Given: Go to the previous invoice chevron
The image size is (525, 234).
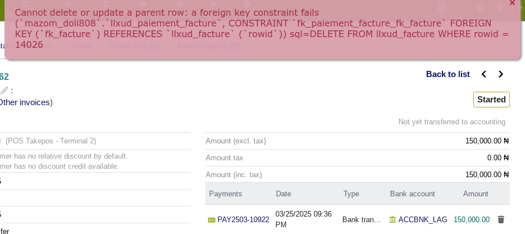Looking at the screenshot, I should click(x=484, y=74).
